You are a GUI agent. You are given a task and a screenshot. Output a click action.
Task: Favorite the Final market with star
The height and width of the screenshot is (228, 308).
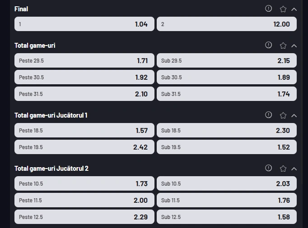283,9
